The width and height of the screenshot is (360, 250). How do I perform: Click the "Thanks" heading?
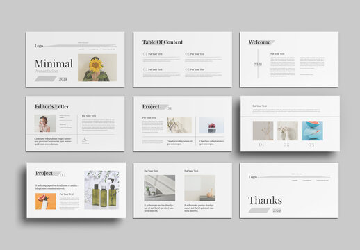pyautogui.click(x=265, y=201)
